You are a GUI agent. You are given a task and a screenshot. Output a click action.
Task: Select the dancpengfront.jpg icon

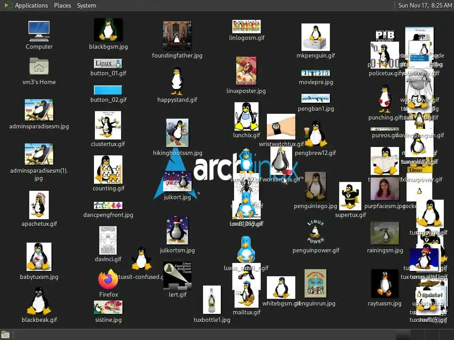pos(108,205)
